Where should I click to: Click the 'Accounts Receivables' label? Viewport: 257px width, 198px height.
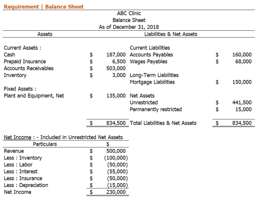(x=28, y=68)
